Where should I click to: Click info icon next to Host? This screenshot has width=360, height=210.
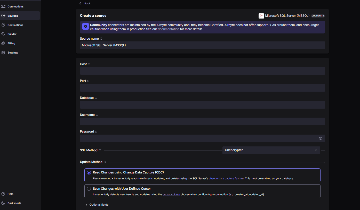tap(89, 64)
